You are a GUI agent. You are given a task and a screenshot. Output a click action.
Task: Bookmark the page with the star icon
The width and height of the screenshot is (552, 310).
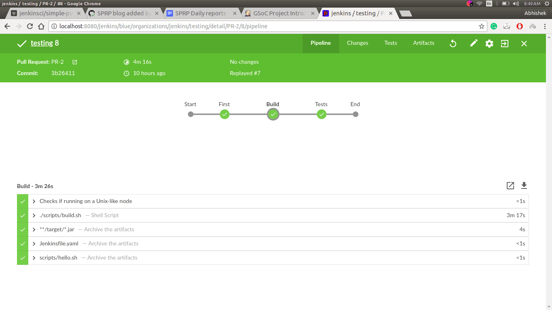[481, 26]
